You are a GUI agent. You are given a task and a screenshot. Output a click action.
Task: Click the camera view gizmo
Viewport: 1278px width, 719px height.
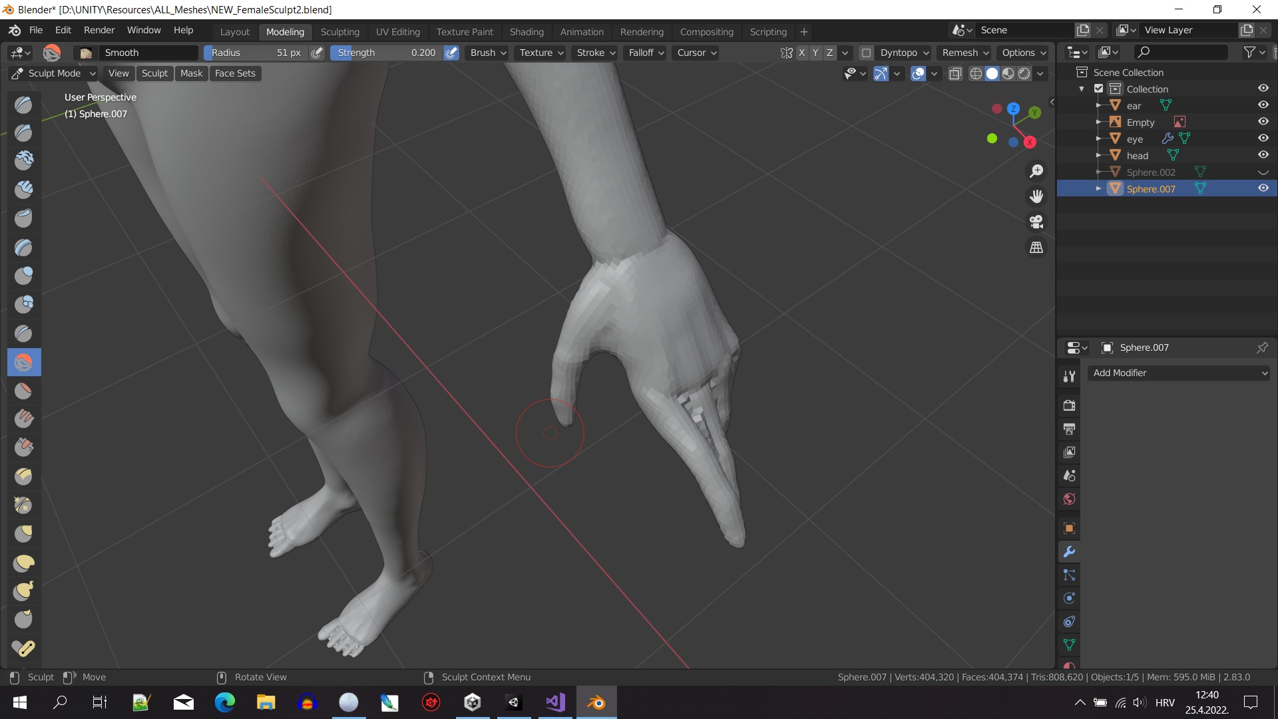(x=1036, y=222)
